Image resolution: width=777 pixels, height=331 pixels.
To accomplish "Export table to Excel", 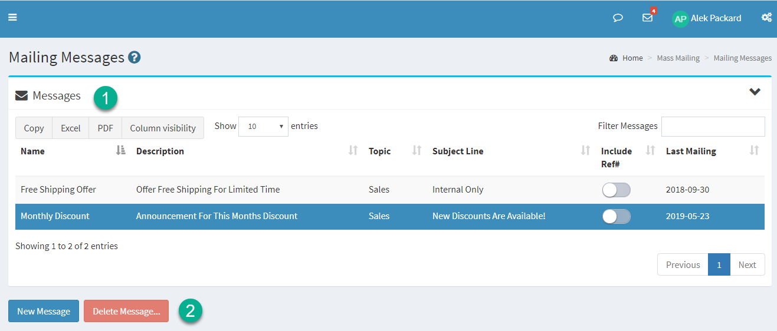I will [71, 128].
